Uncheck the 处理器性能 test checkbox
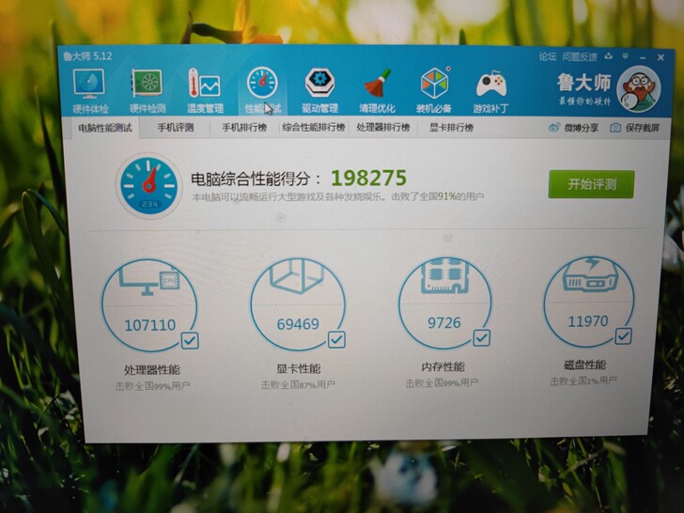The image size is (684, 513). point(190,340)
